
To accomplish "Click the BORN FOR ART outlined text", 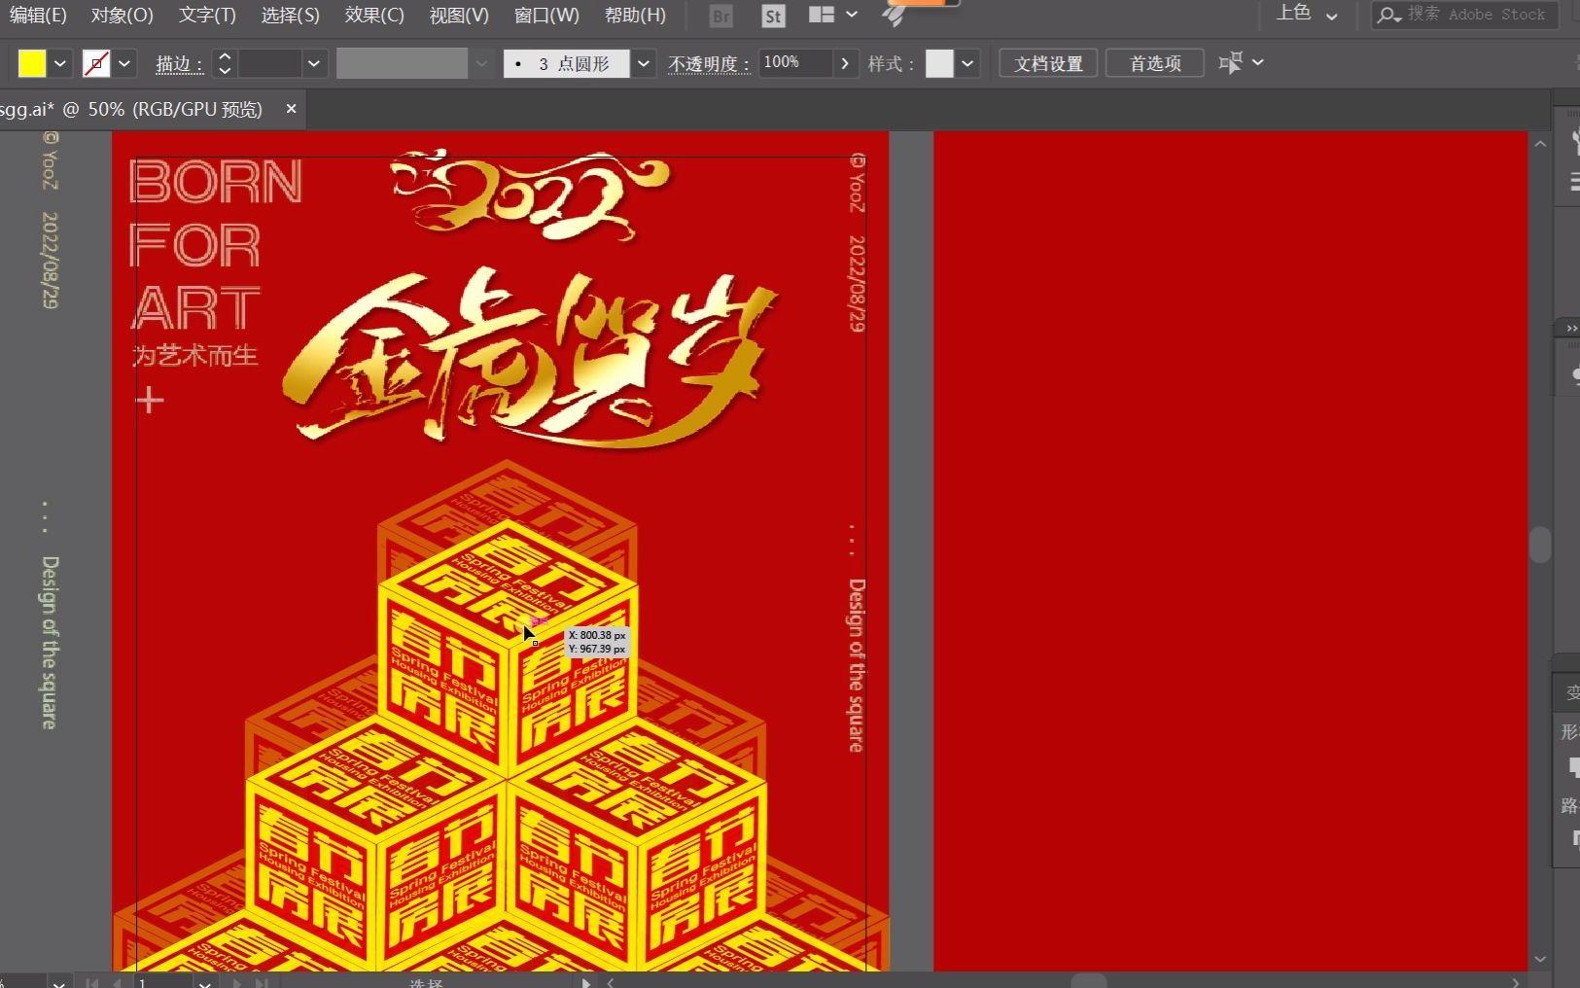I will [214, 245].
